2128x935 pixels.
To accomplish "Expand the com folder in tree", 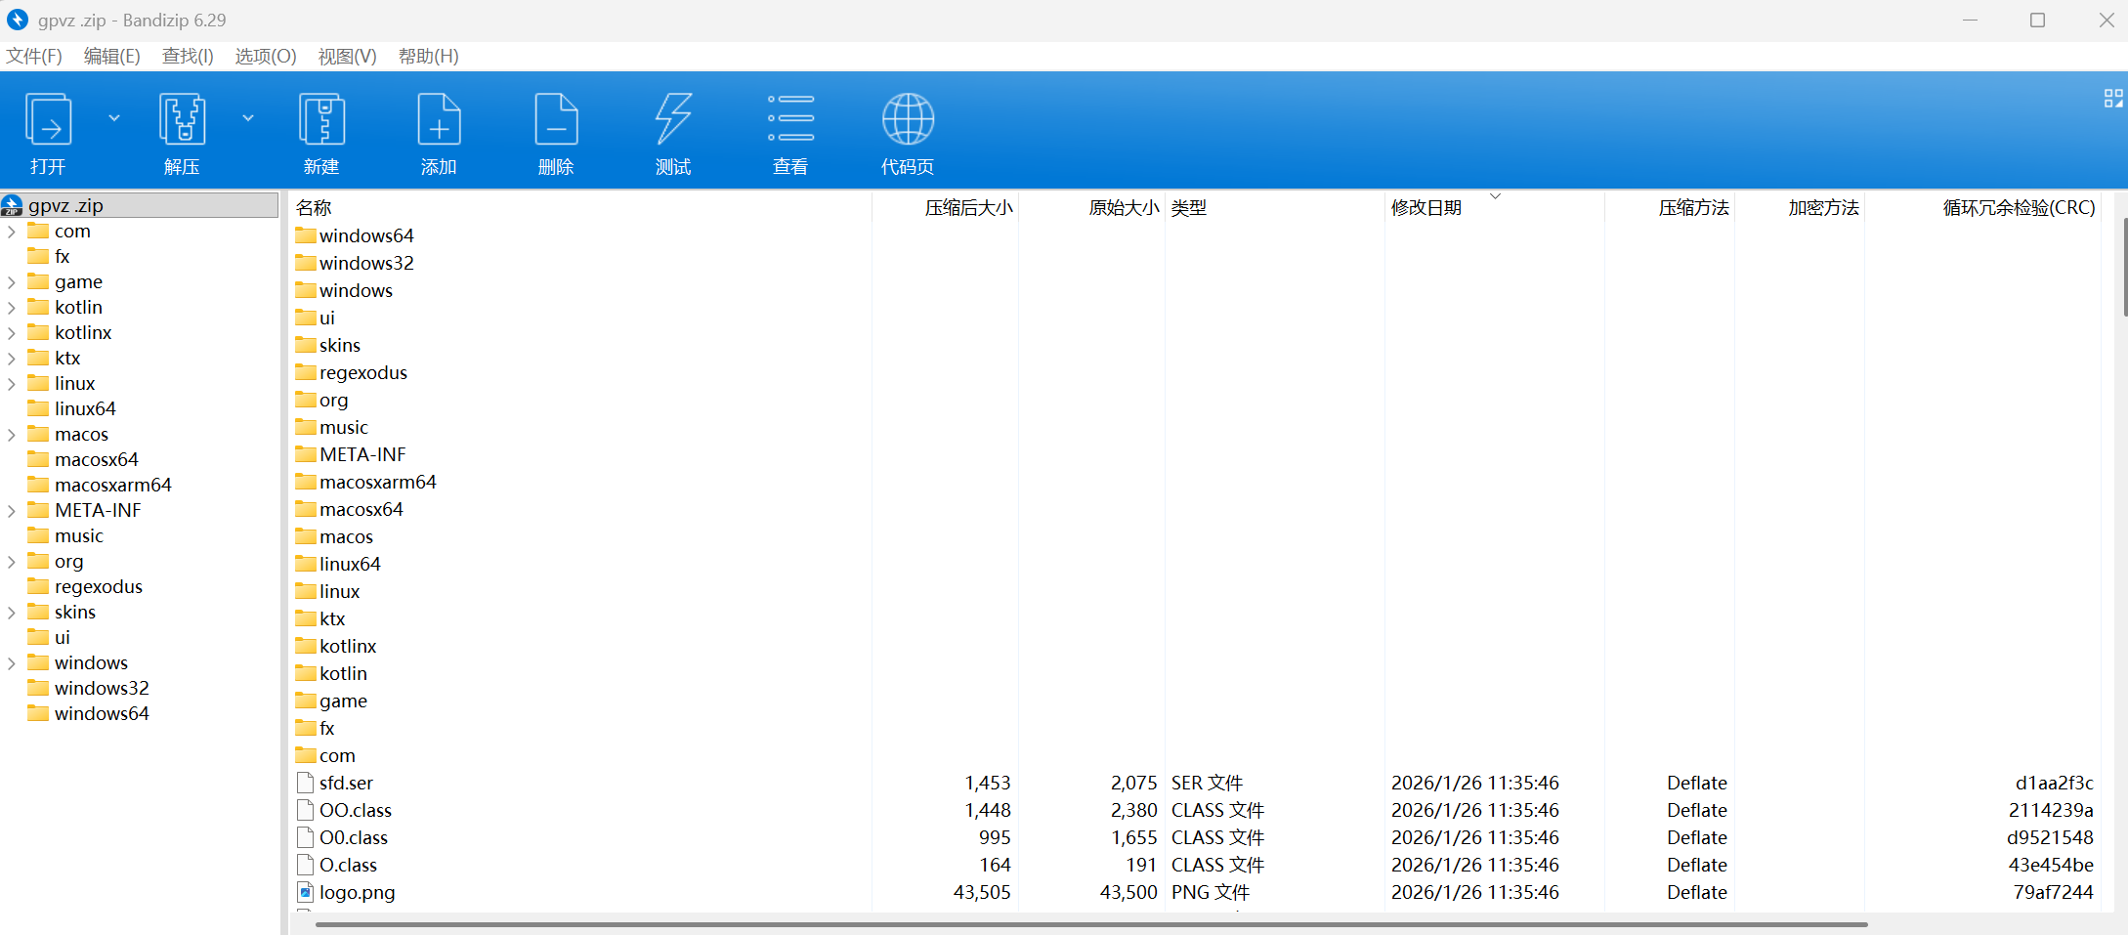I will [12, 232].
